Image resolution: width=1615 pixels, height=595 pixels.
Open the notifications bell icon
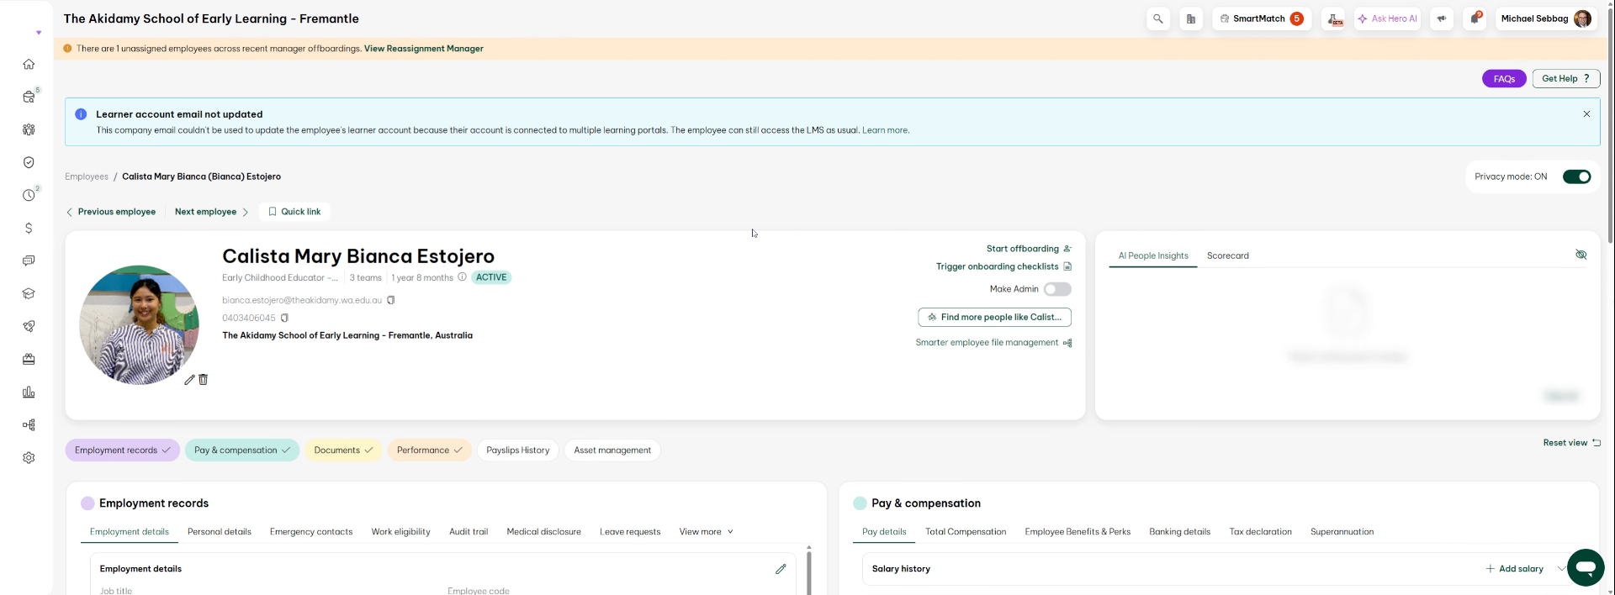(x=1475, y=18)
